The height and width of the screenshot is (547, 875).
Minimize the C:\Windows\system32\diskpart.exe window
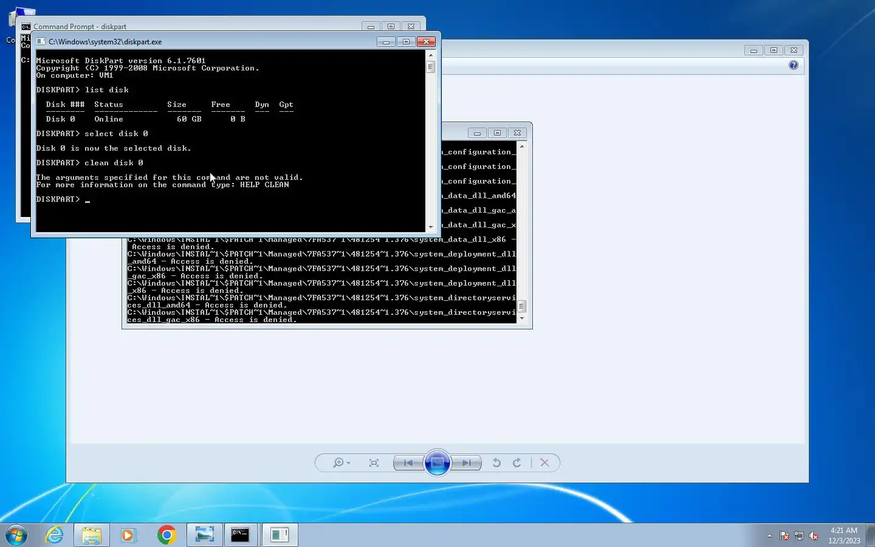pyautogui.click(x=386, y=42)
